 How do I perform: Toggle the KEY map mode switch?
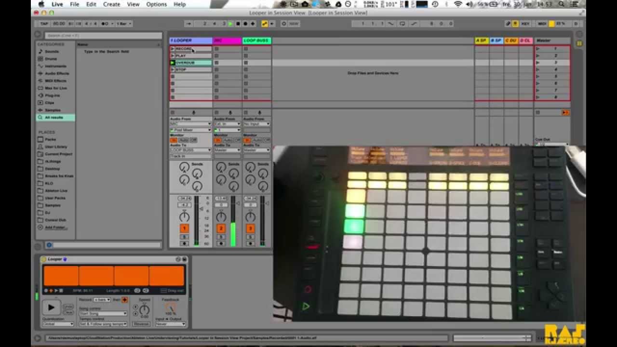click(x=525, y=24)
